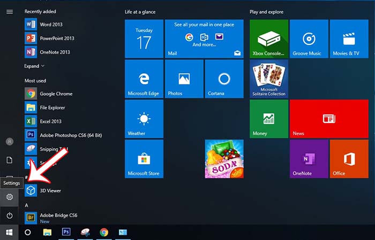Click the 'Play and explore' group header

(x=266, y=12)
